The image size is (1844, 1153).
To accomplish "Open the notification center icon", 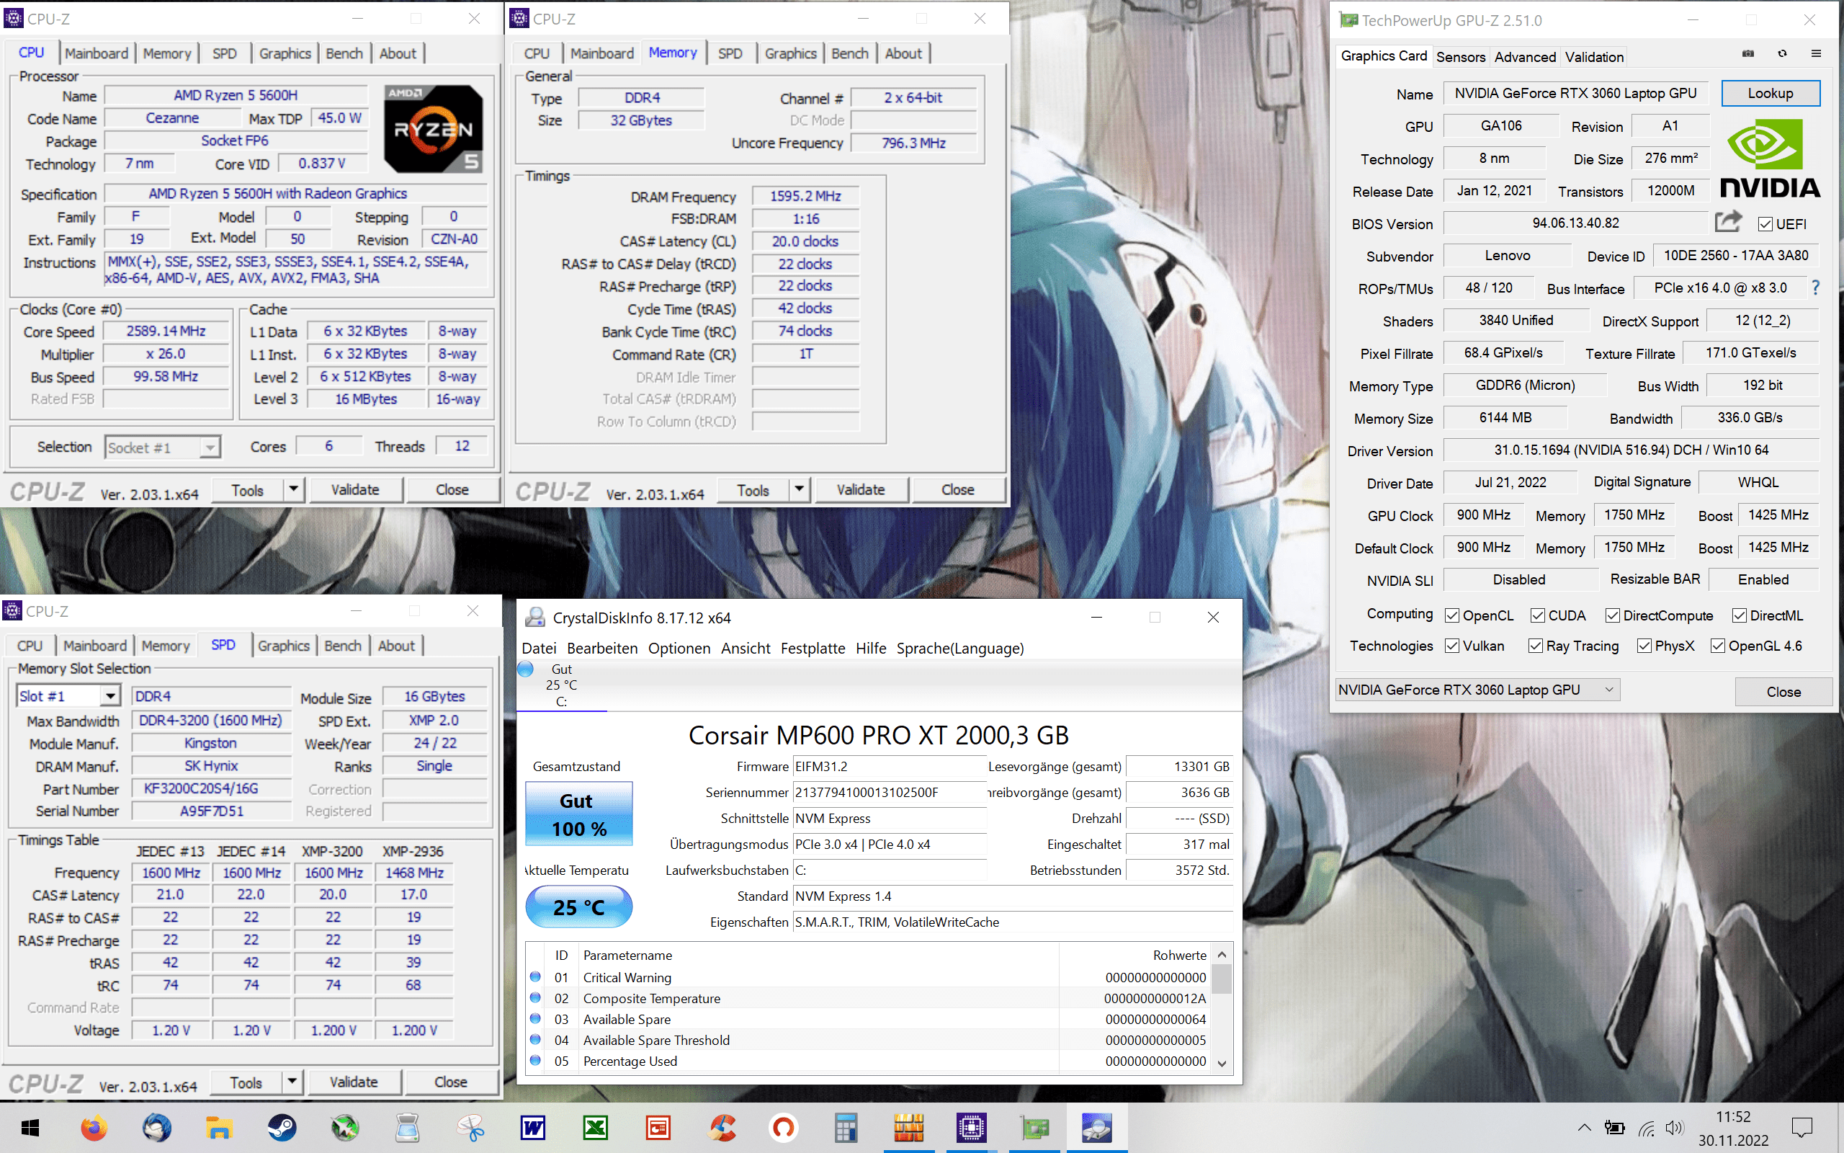I will 1802,1127.
